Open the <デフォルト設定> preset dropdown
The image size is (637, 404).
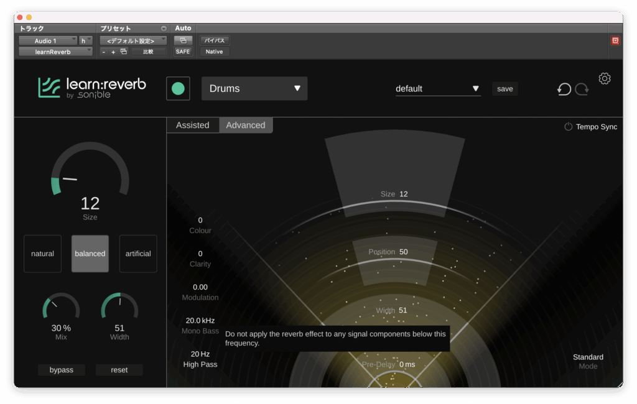[x=133, y=40]
